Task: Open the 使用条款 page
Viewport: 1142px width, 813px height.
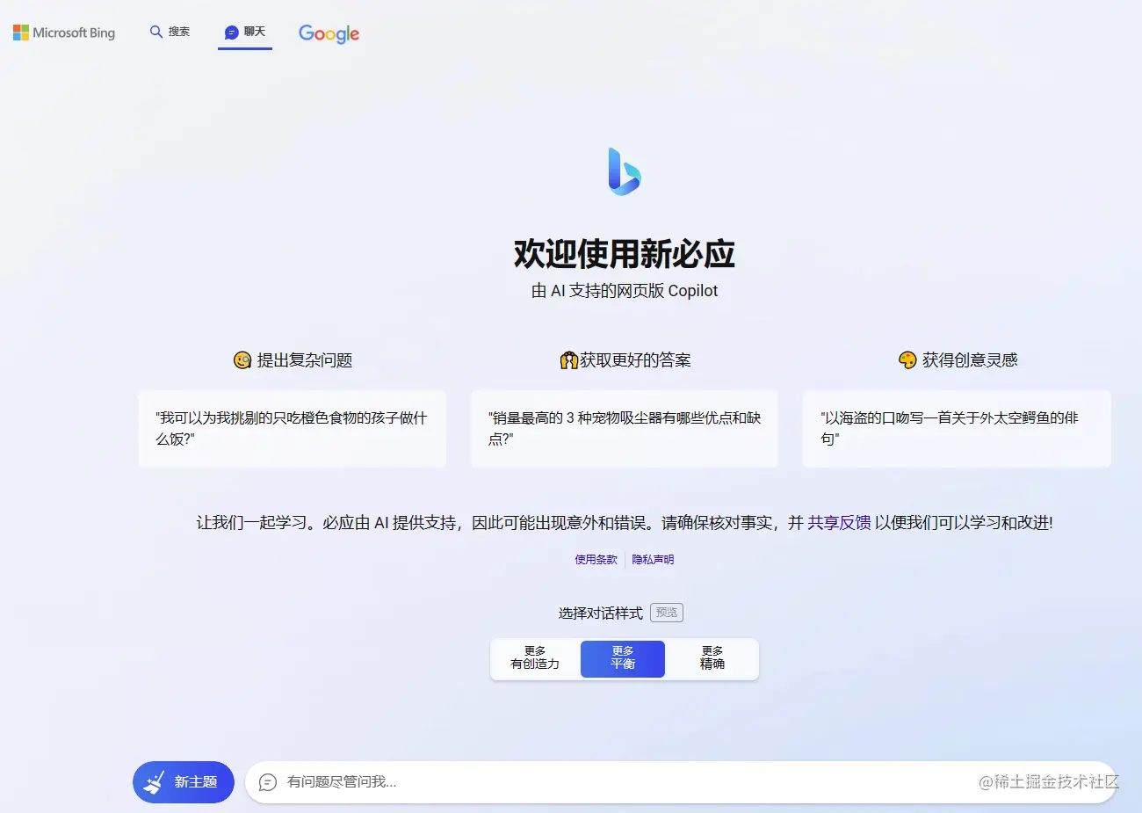Action: tap(596, 559)
